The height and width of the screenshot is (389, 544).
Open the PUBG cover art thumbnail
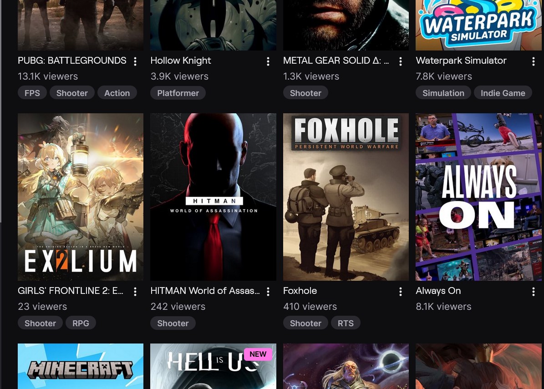(x=81, y=25)
